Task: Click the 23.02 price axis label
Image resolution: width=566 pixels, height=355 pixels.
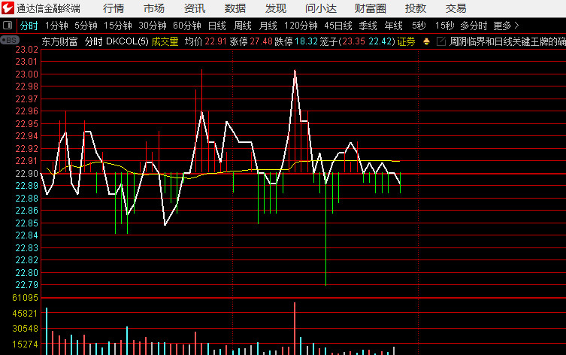Action: pos(26,50)
